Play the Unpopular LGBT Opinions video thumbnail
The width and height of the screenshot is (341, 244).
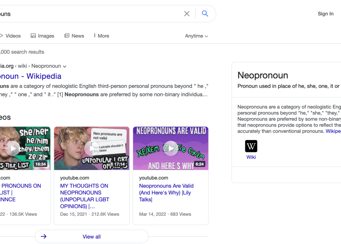pyautogui.click(x=91, y=148)
